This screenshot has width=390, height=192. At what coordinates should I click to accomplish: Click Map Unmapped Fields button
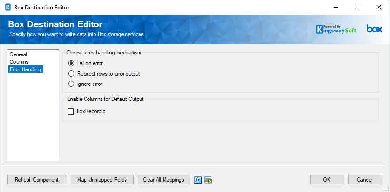pos(102,180)
